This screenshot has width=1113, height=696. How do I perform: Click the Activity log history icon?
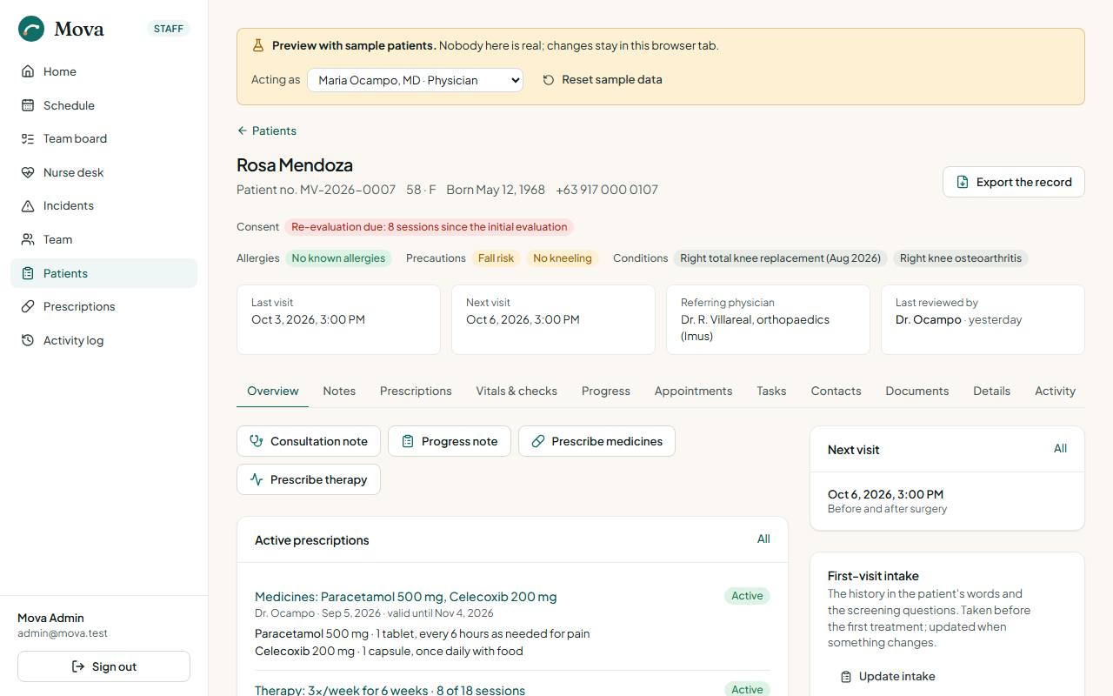tap(28, 340)
